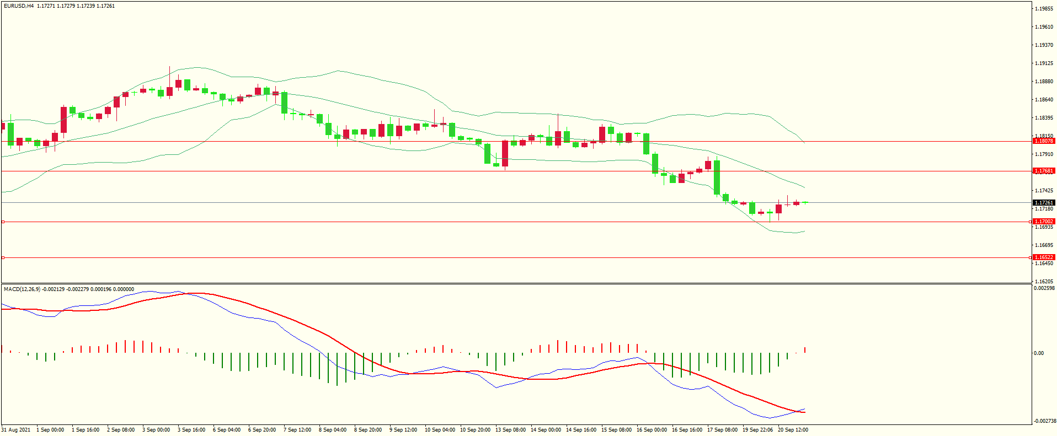Click the 17 Sep 08:00 time label
This screenshot has height=436, width=1057.
pyautogui.click(x=722, y=430)
